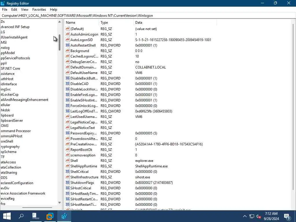Select the Command Processor tree key
Screen dimensions: 296x222
(16, 131)
